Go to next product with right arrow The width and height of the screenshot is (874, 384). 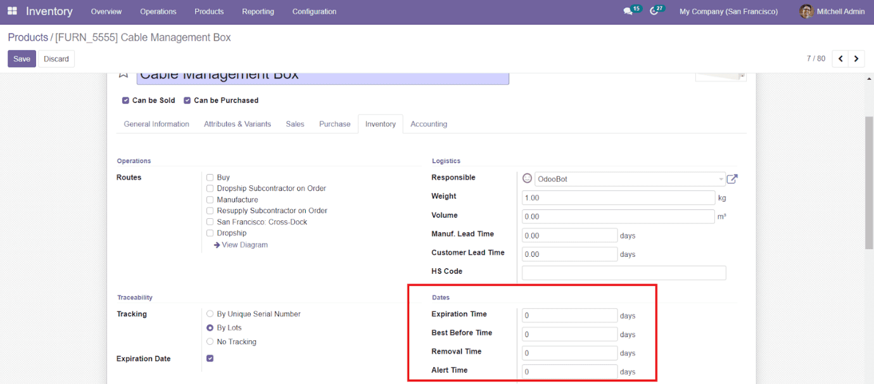pyautogui.click(x=856, y=58)
